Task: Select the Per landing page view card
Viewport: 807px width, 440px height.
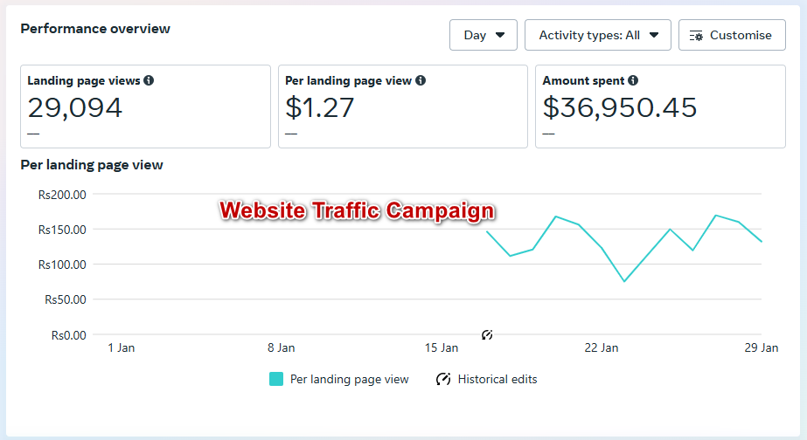Action: [403, 107]
